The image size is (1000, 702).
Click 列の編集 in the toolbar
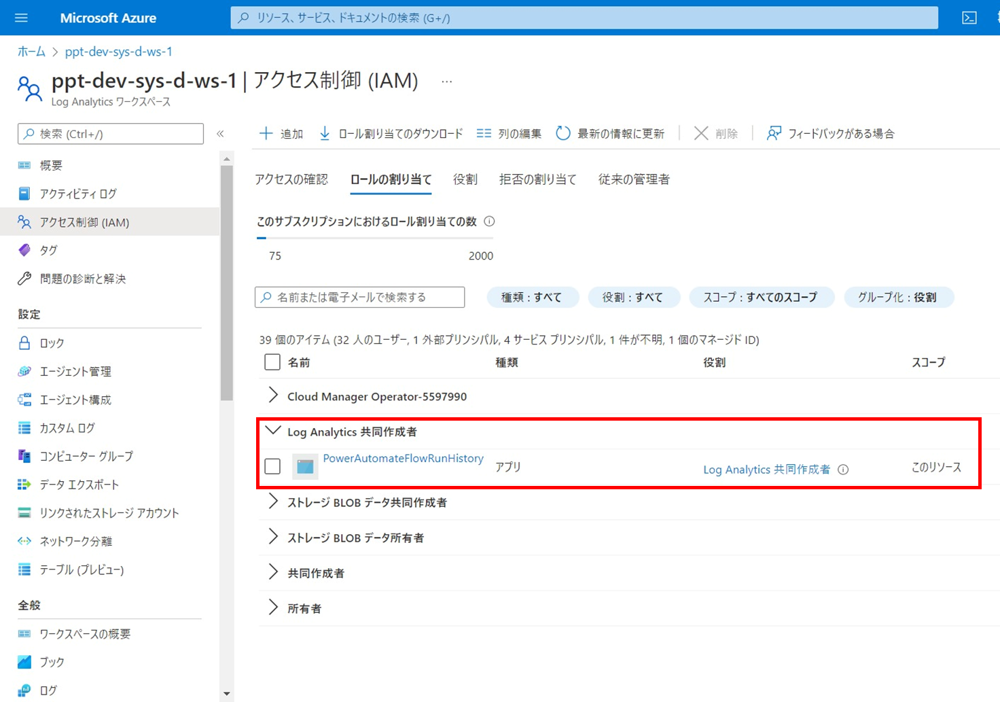tap(509, 134)
